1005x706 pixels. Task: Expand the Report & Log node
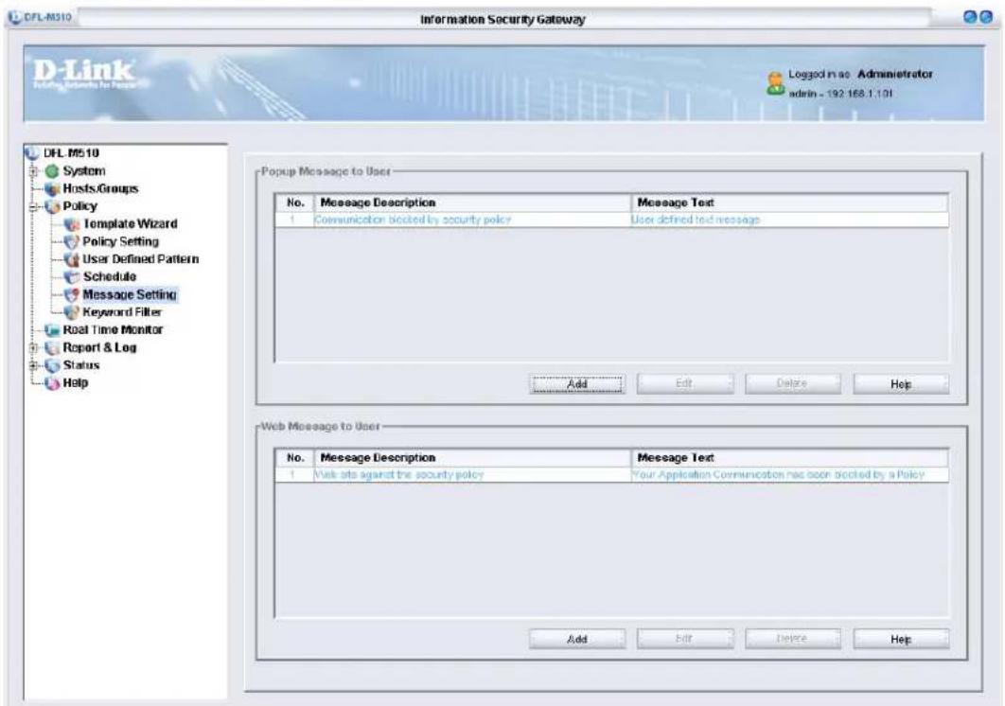33,347
